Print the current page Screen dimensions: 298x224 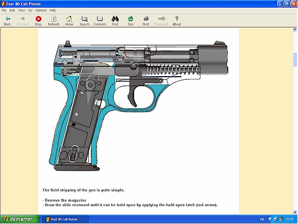point(146,20)
